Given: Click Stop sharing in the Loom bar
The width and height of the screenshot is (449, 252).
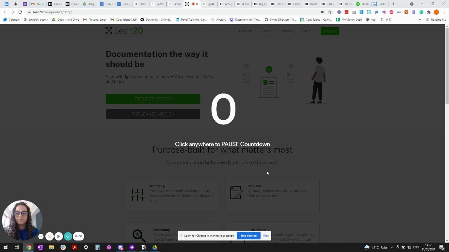Looking at the screenshot, I should (248, 236).
